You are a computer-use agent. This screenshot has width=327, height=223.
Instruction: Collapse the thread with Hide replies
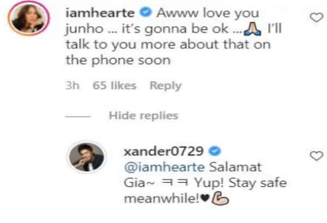tap(143, 115)
